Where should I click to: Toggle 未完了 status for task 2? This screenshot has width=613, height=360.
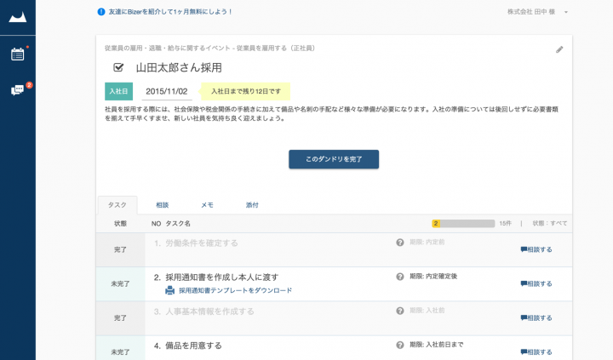click(120, 283)
